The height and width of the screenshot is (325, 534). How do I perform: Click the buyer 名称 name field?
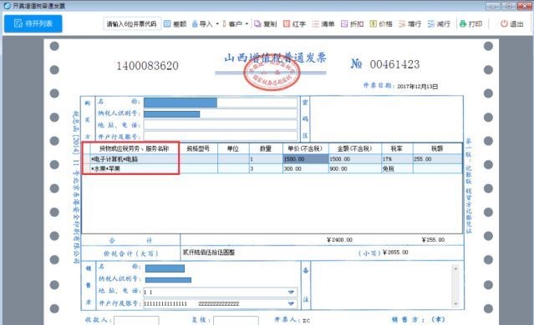point(221,102)
